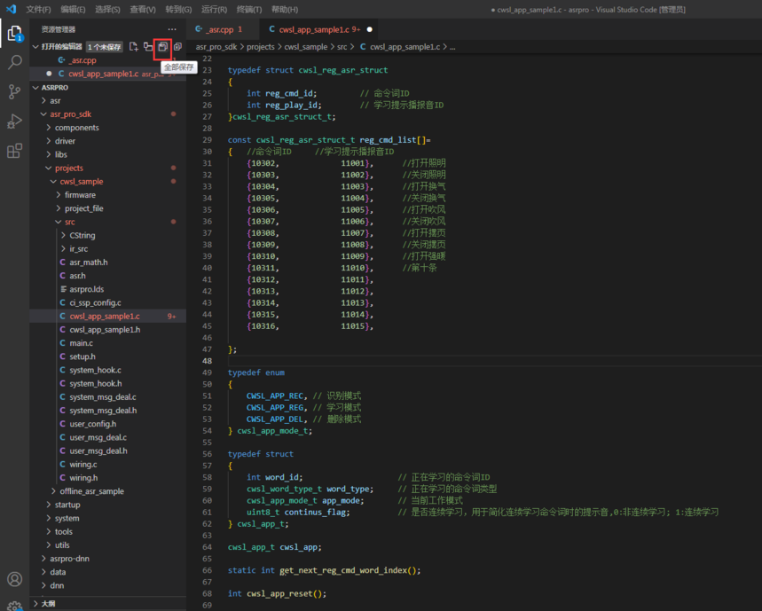Expand the ir_src folder
This screenshot has height=611, width=762.
pyautogui.click(x=64, y=248)
